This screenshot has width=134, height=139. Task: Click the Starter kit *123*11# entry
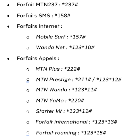click(x=64, y=111)
